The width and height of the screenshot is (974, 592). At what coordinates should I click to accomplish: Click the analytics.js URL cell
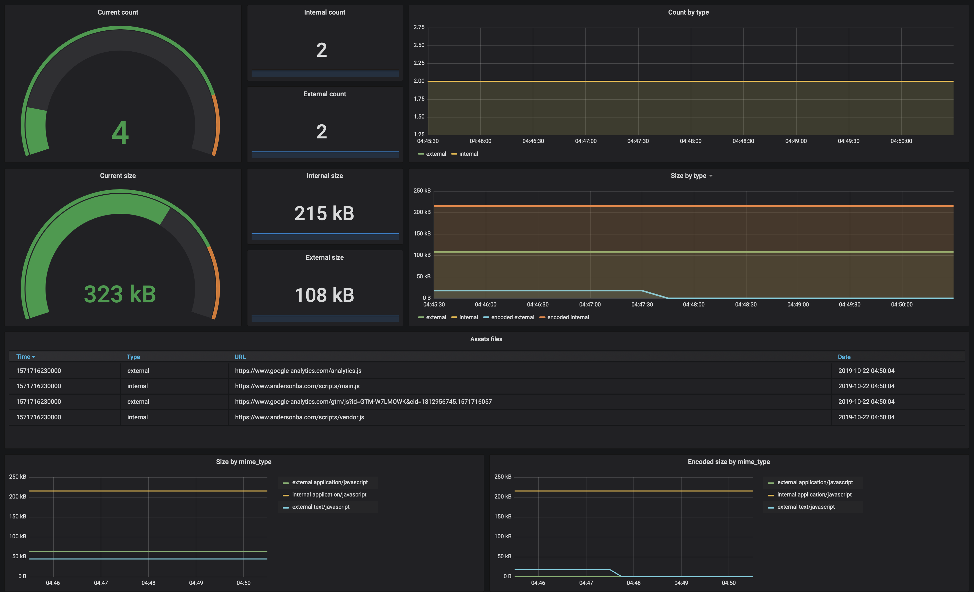298,370
